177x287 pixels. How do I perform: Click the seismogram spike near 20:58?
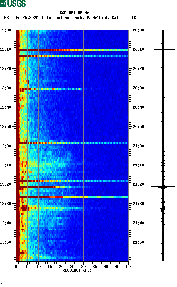coord(165,142)
